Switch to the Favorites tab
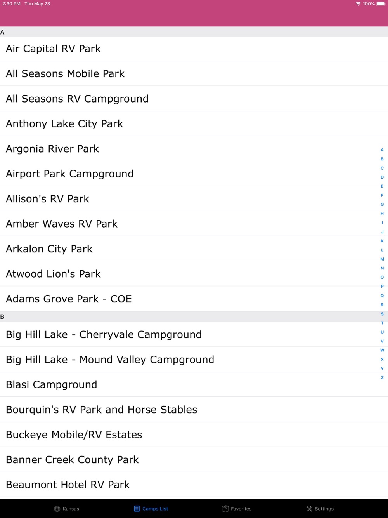 [237, 509]
